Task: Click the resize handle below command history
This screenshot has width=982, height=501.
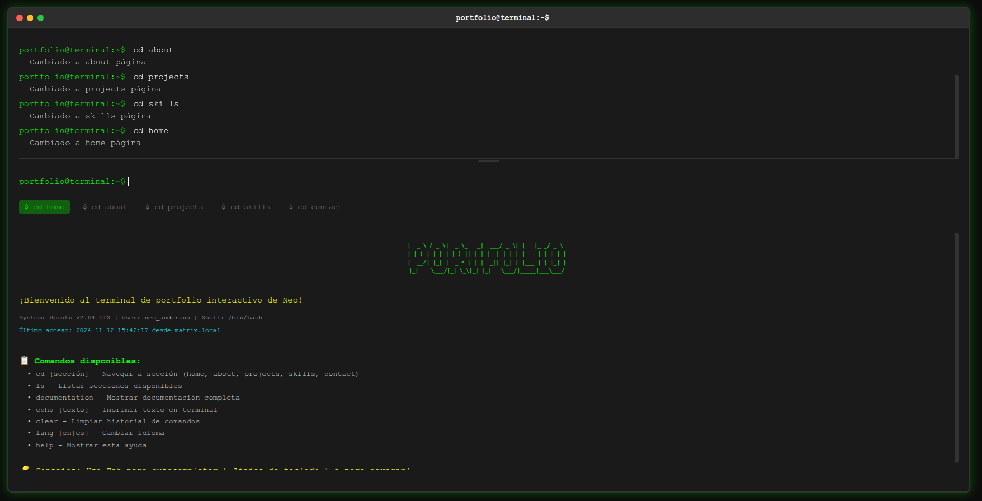Action: click(x=488, y=161)
